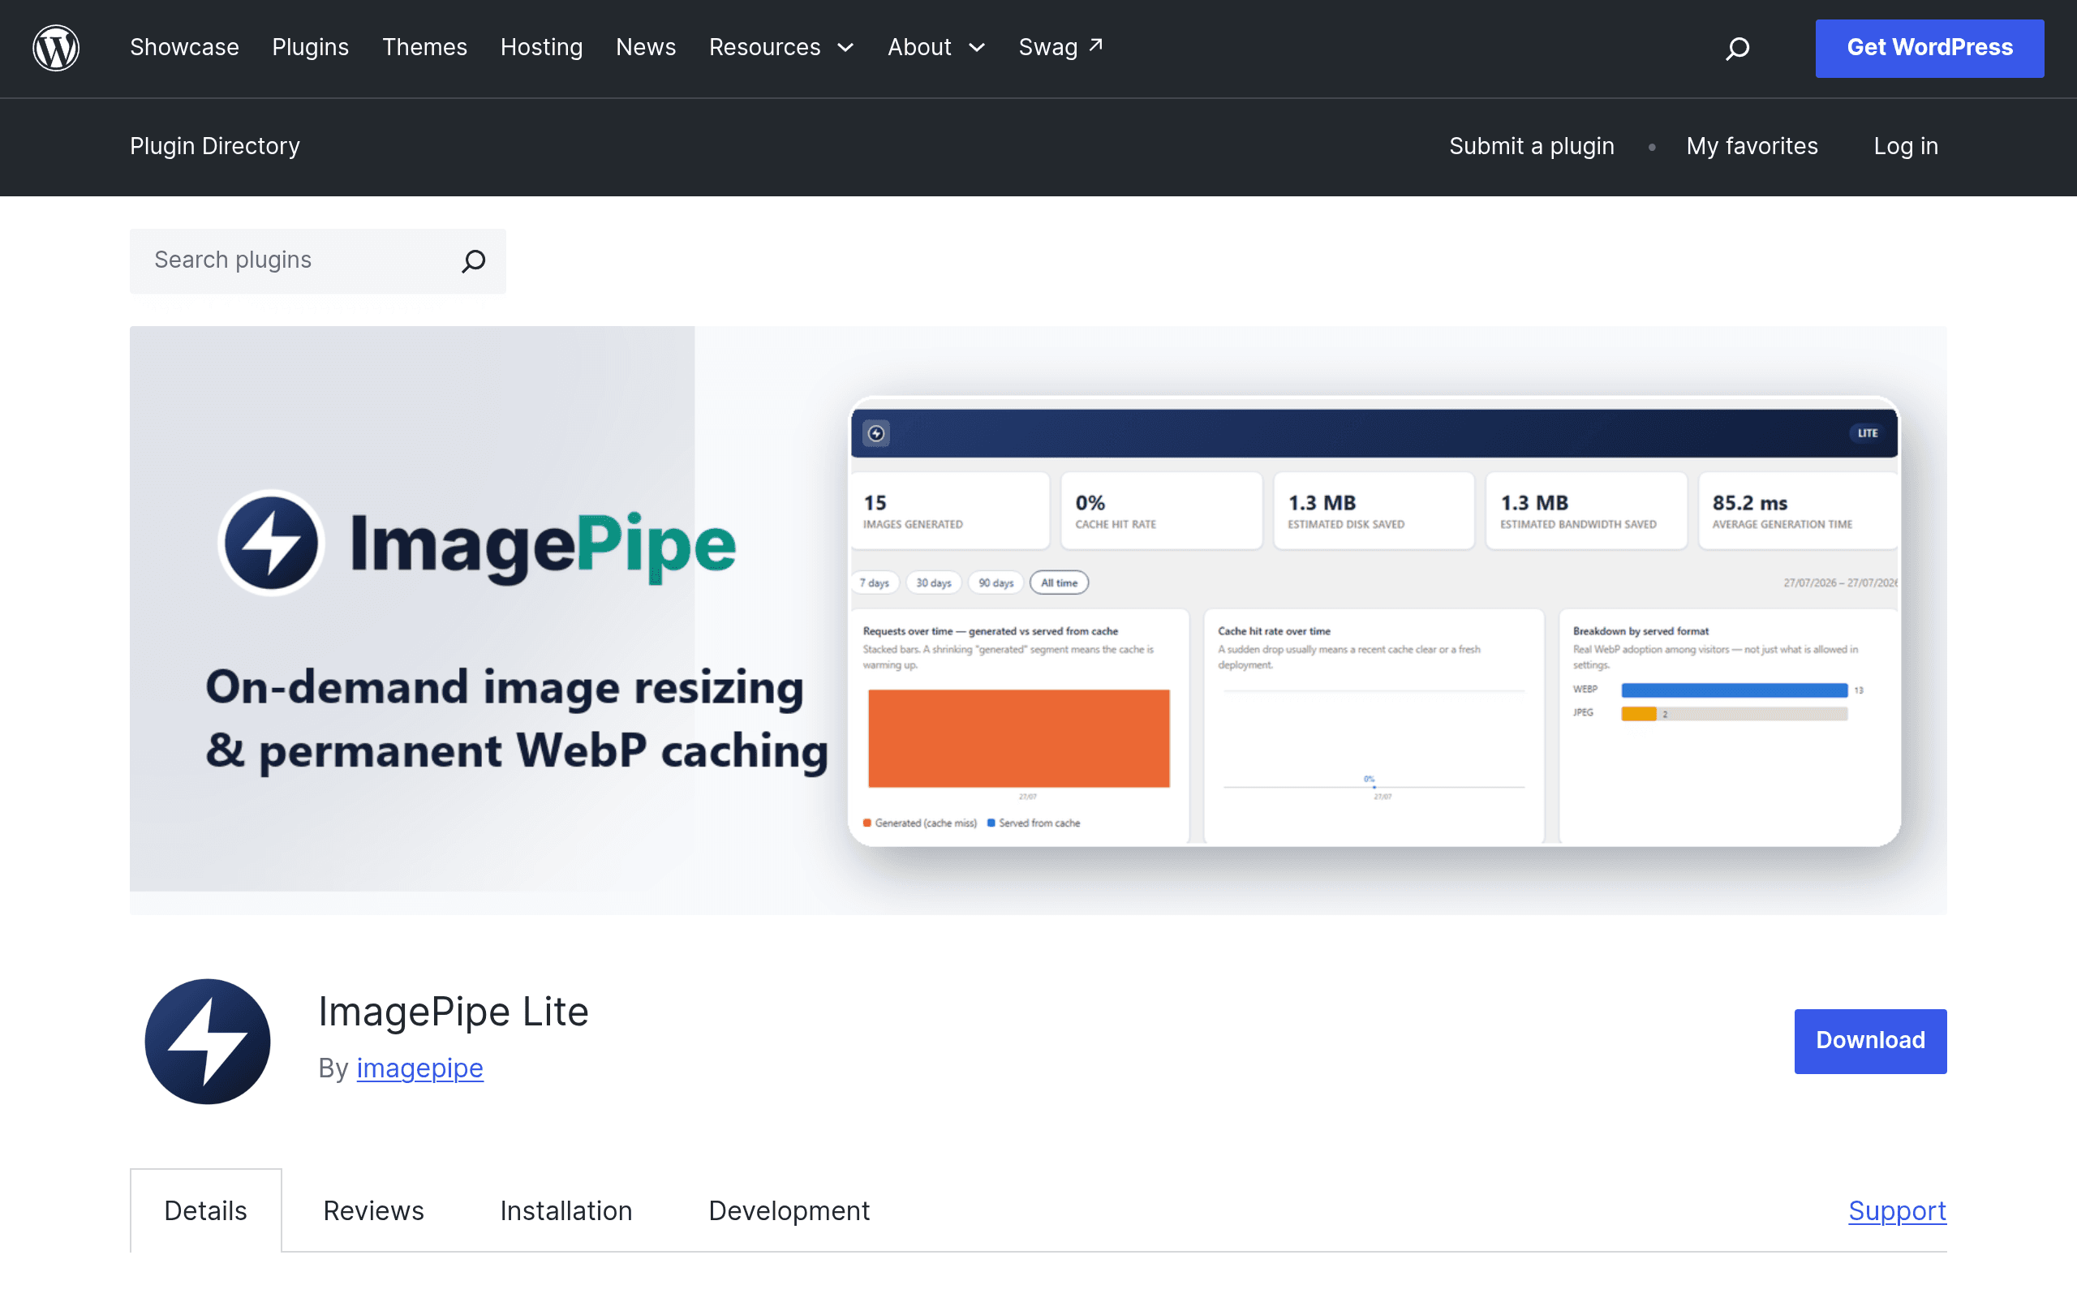The width and height of the screenshot is (2077, 1298).
Task: Open the imagepipe author link
Action: (x=419, y=1068)
